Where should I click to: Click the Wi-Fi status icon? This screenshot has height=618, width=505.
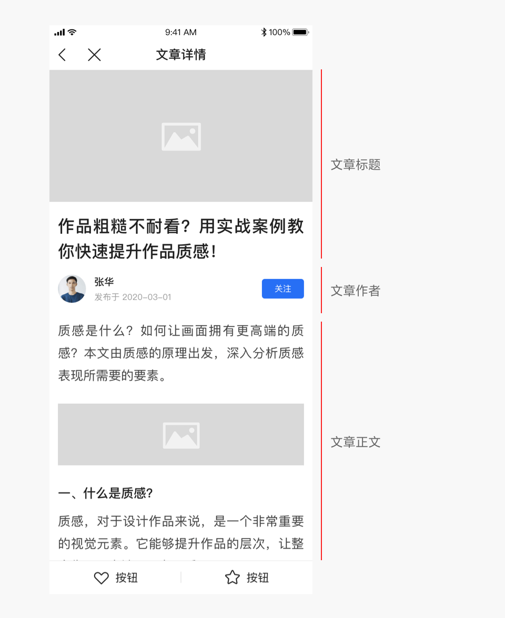(x=72, y=33)
